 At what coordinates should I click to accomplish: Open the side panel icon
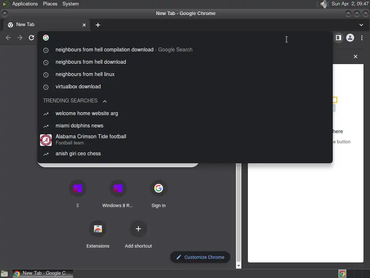pyautogui.click(x=338, y=38)
